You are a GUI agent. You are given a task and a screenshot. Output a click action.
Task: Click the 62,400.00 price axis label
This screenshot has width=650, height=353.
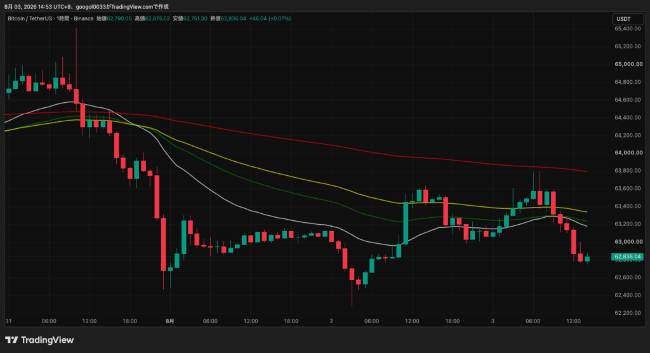point(628,295)
